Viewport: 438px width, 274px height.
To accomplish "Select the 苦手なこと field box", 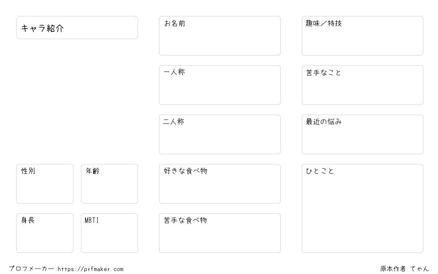I will click(x=362, y=85).
